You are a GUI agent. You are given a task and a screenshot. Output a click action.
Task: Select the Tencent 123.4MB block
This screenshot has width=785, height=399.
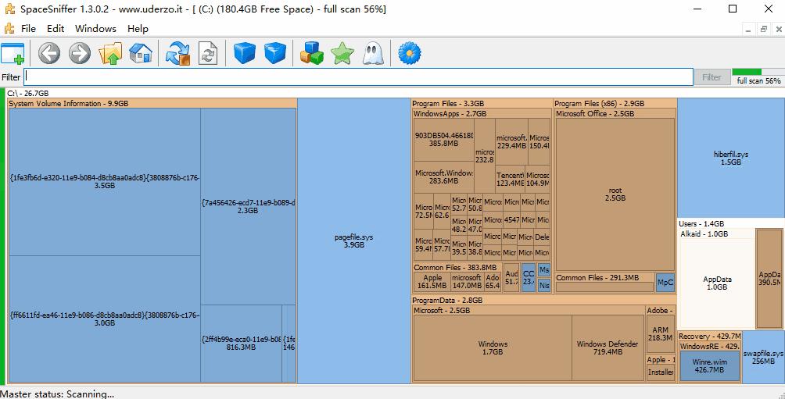pos(510,180)
